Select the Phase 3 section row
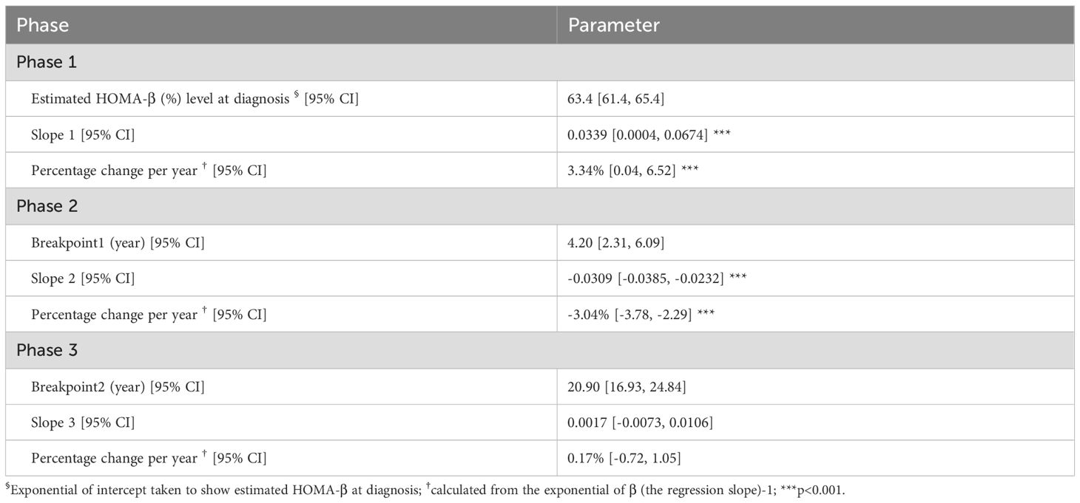The height and width of the screenshot is (503, 1080). 47,350
